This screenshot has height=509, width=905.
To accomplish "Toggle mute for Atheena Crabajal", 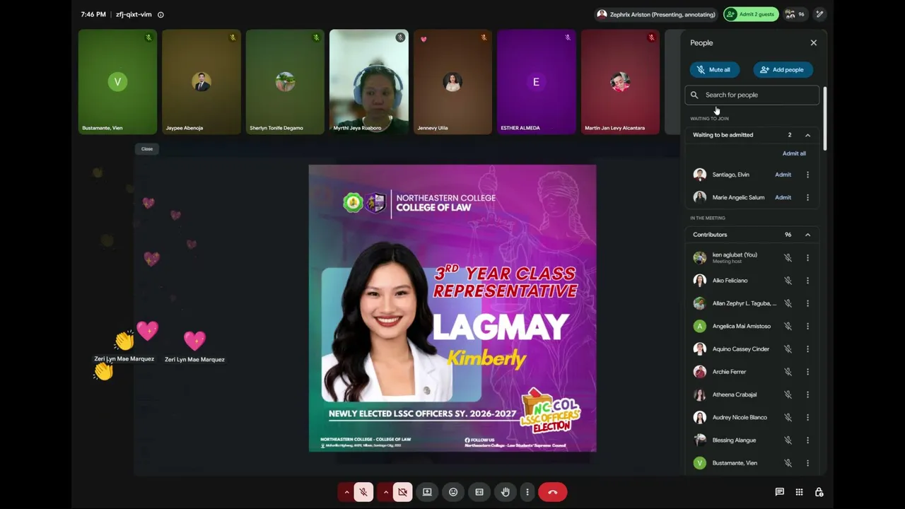I will click(x=788, y=394).
